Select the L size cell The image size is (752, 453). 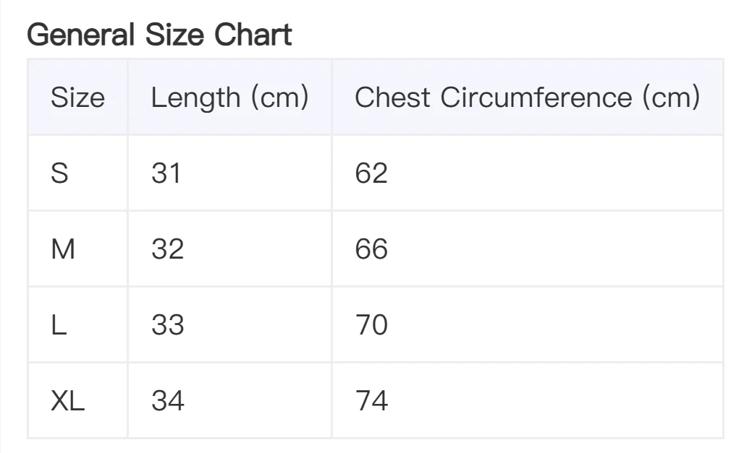[59, 325]
